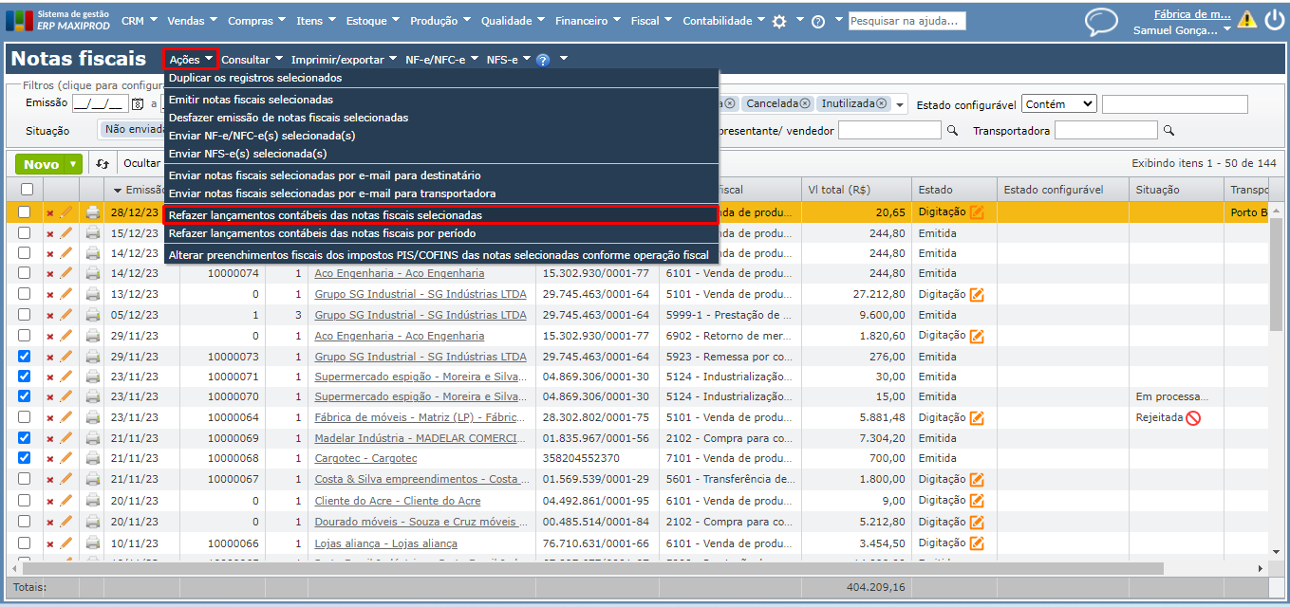1290x607 pixels.
Task: Open the chat speech bubble icon
Action: (x=1101, y=22)
